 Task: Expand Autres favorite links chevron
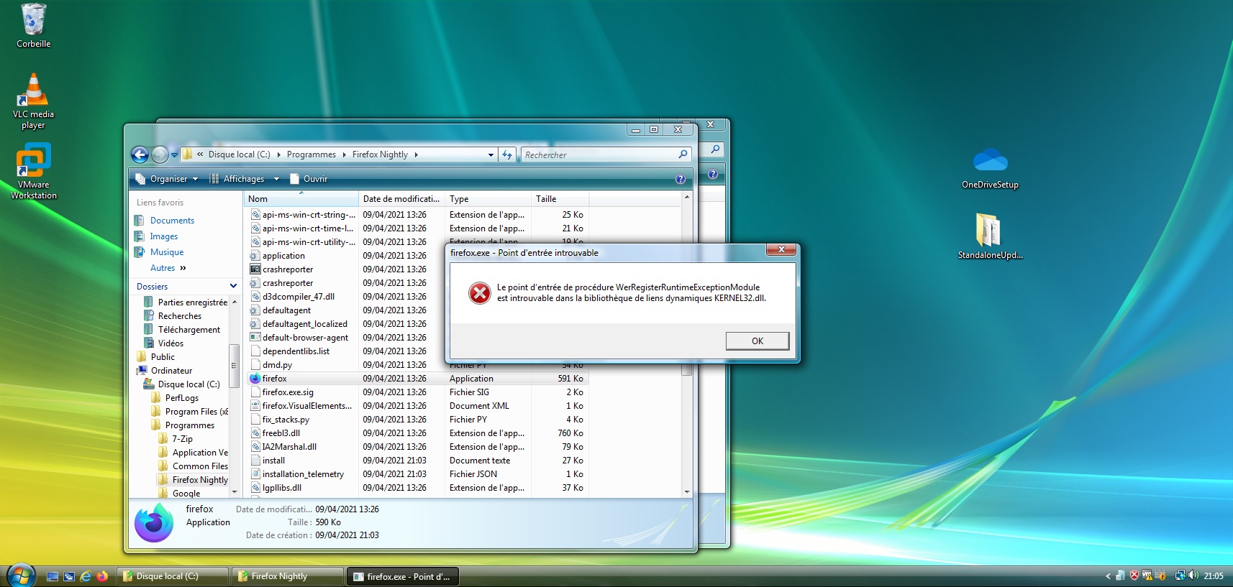pos(183,268)
